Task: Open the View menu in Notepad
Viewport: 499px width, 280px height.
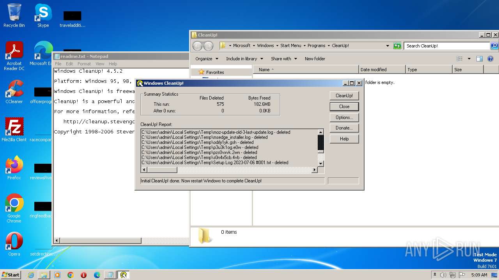Action: pyautogui.click(x=100, y=64)
